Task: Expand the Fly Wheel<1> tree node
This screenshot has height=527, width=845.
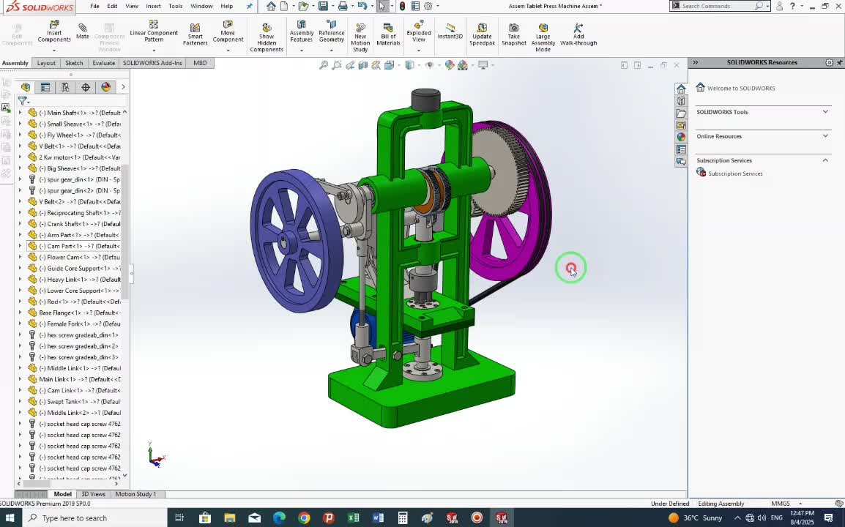Action: (x=21, y=135)
